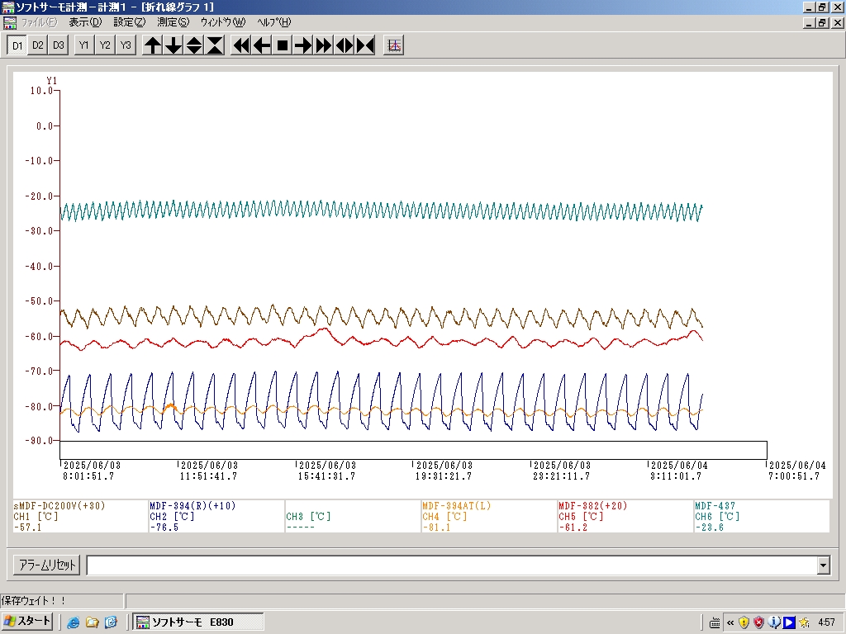
Task: Click the time label 3:11:01.7
Action: click(676, 476)
